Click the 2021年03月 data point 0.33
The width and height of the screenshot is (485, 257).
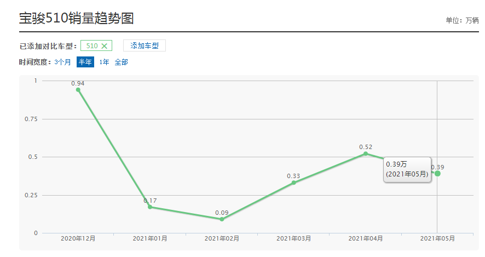pos(294,182)
